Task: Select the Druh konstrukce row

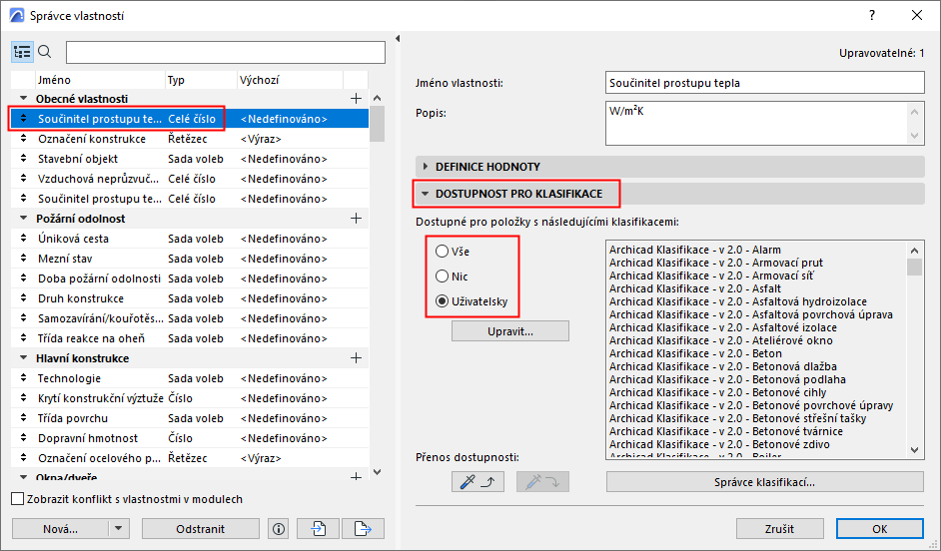Action: click(x=190, y=298)
